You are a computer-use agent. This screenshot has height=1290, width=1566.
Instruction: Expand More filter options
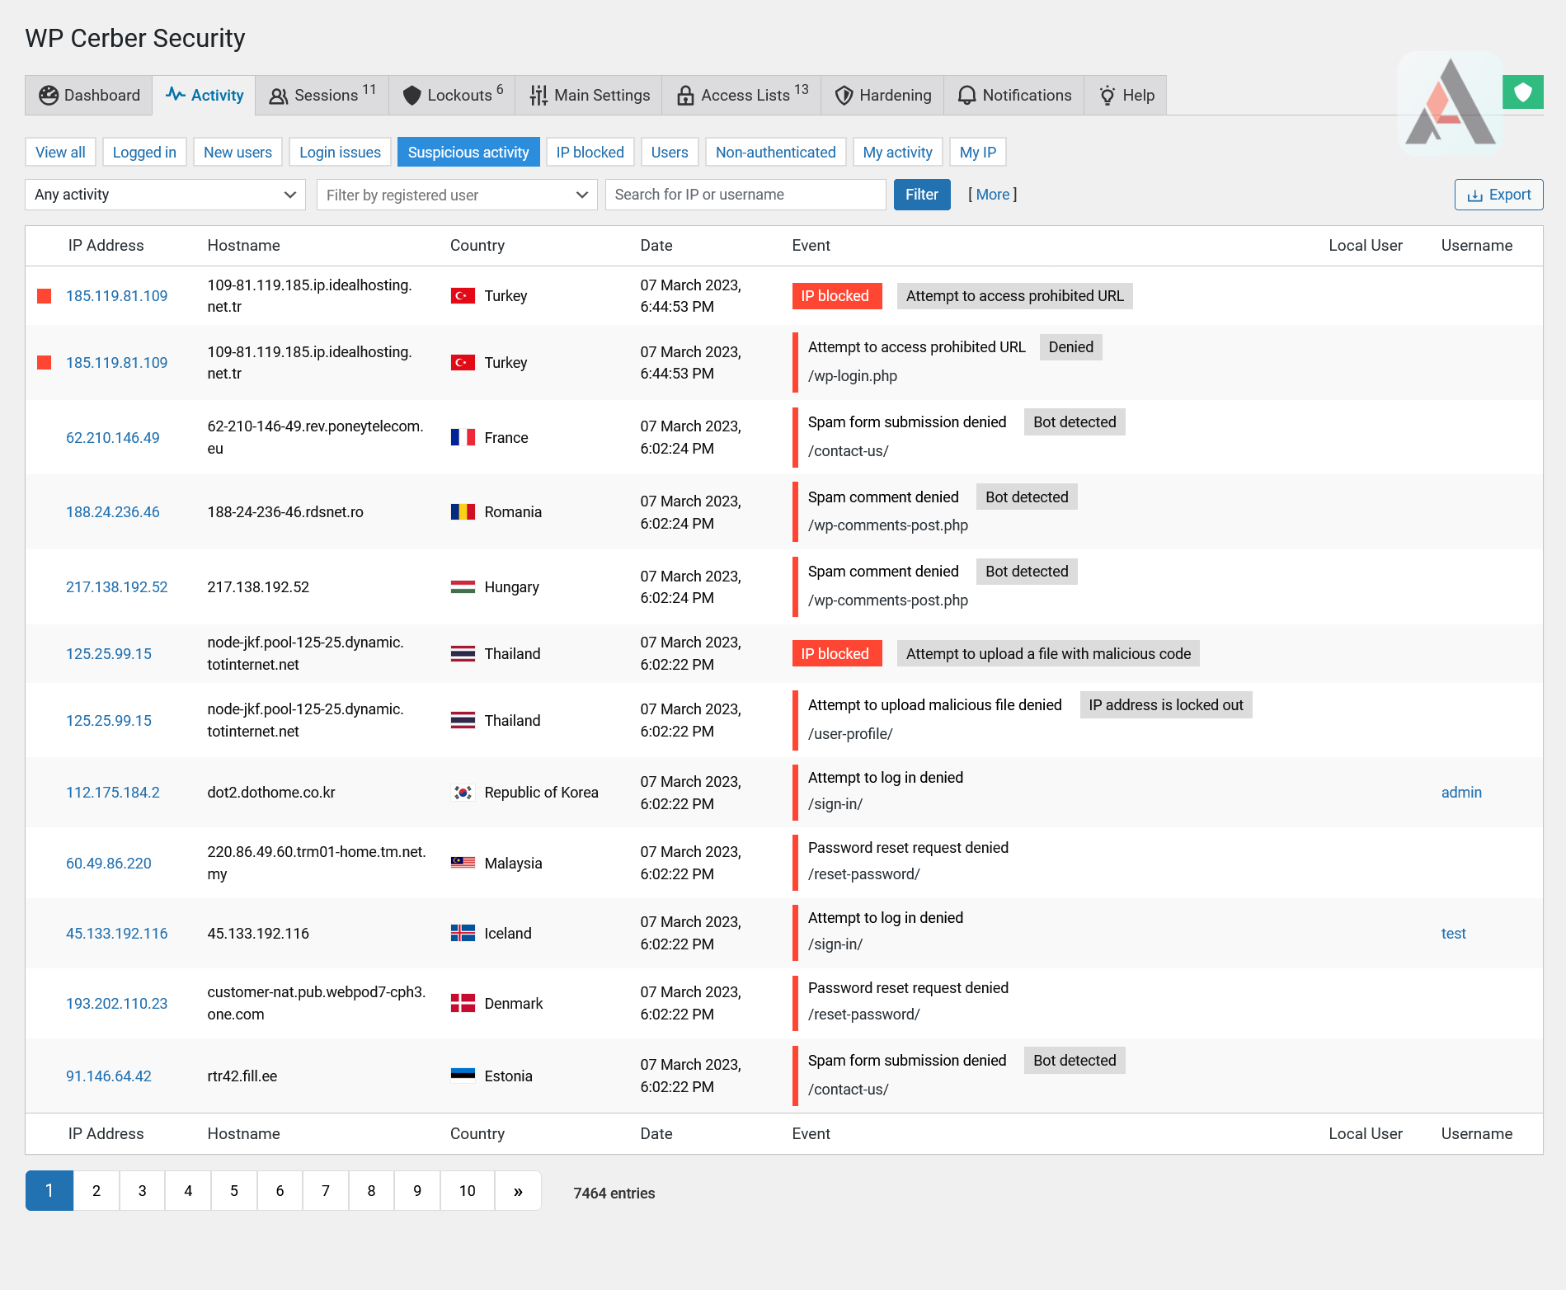pos(992,195)
